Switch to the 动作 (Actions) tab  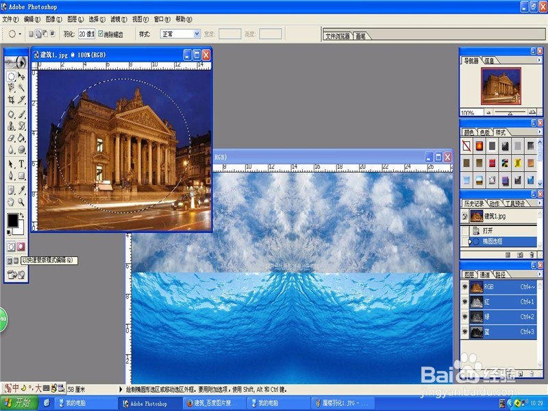494,203
